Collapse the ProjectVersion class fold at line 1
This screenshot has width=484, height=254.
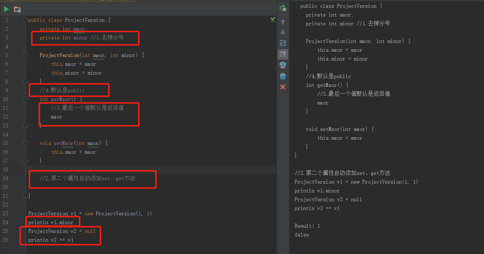(25, 20)
